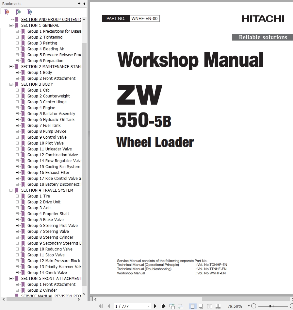Expand Group 2 Tightening bookmark
293x310 pixels.
coord(17,37)
